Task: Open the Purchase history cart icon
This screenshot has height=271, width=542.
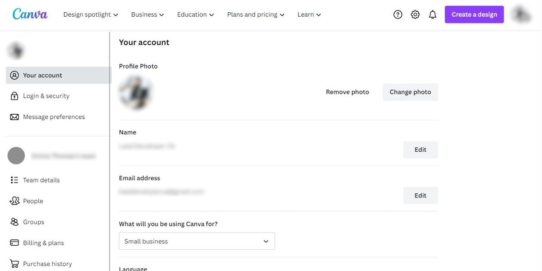Action: [x=14, y=264]
